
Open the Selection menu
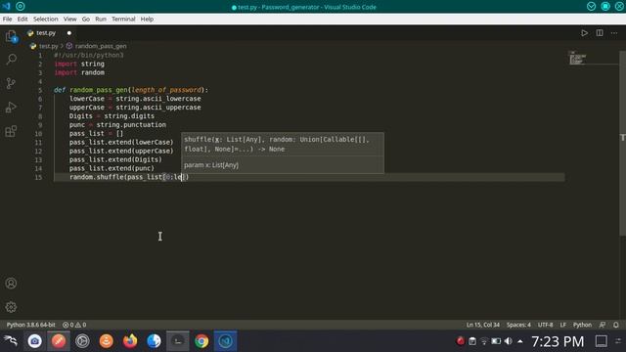point(46,19)
